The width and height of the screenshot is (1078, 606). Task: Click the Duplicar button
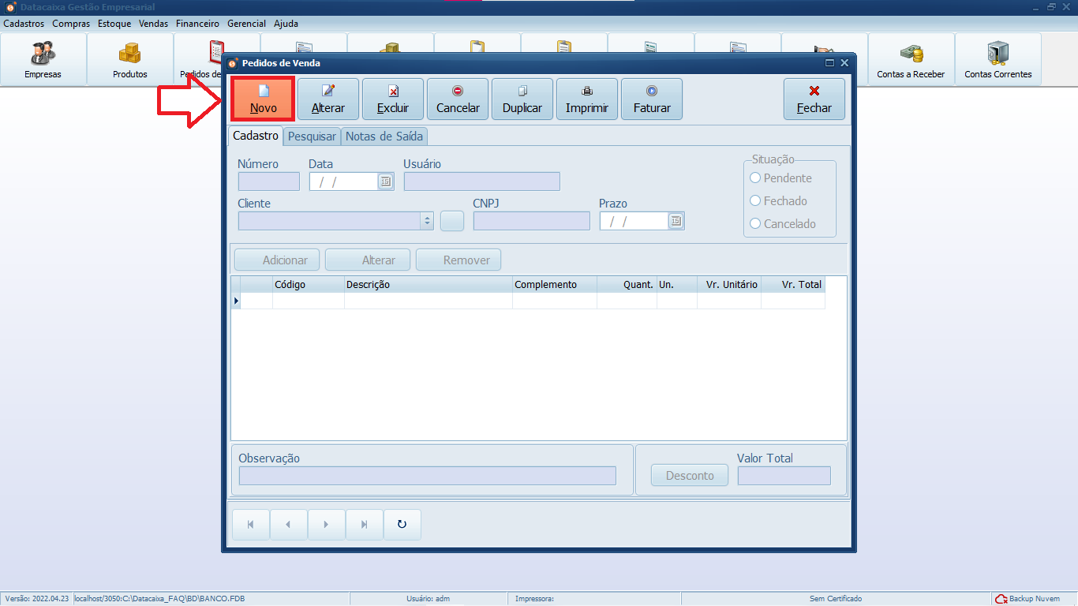[522, 99]
